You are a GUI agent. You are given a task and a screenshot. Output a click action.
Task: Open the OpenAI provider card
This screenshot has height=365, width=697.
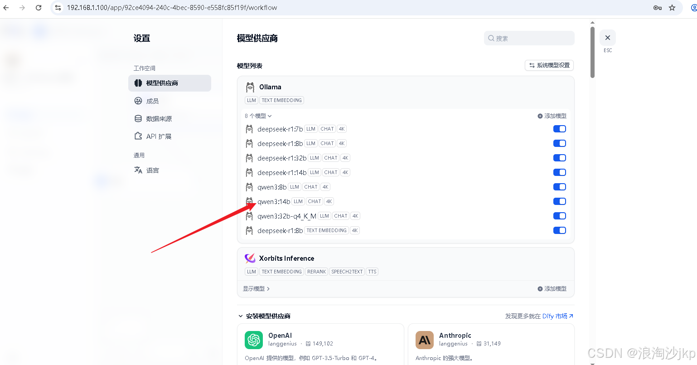pos(320,344)
